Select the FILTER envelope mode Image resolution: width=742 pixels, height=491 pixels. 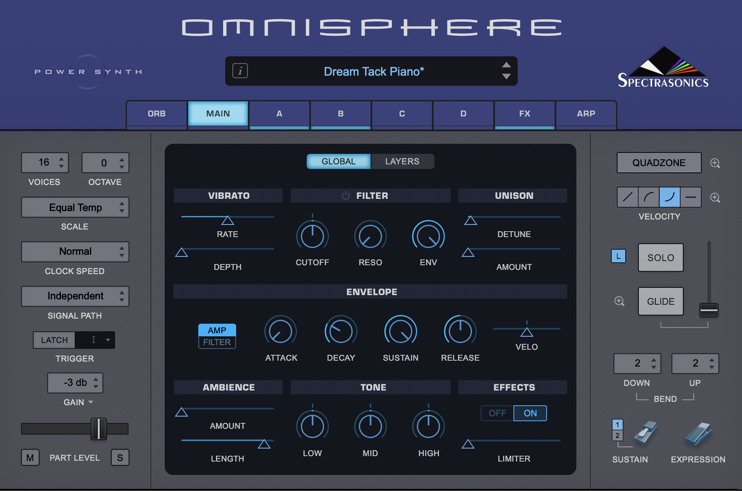217,342
